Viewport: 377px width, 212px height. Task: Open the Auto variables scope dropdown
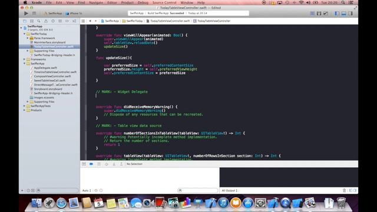point(87,190)
